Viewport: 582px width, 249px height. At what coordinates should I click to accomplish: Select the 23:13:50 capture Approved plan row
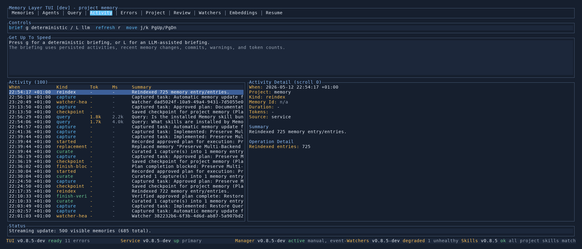click(126, 107)
